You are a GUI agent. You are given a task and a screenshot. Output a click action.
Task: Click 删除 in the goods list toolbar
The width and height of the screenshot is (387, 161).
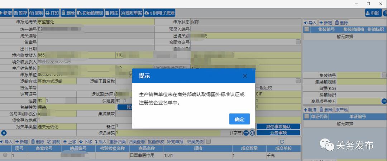click(x=38, y=142)
